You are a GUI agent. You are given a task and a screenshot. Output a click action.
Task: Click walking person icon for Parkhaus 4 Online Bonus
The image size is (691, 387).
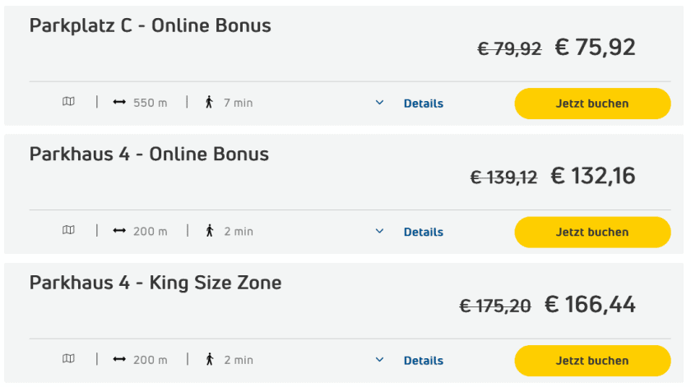tap(209, 231)
